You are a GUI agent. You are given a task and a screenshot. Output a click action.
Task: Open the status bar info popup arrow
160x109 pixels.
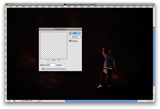(38, 101)
